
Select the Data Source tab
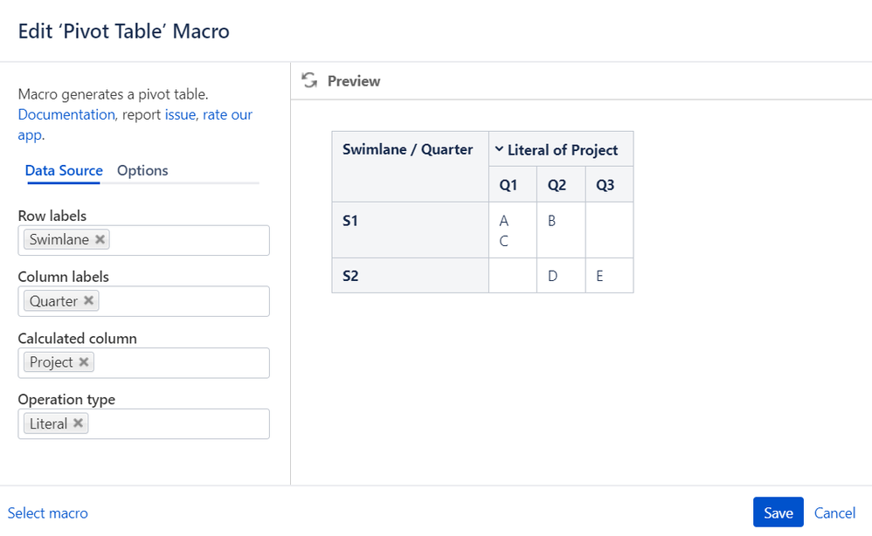coord(64,170)
